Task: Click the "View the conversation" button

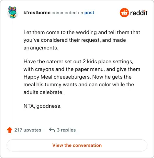Action: [x=77, y=145]
